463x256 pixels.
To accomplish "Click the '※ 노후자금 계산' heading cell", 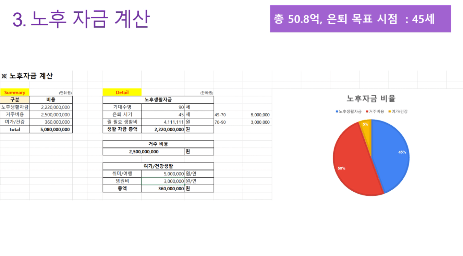I will (x=27, y=76).
